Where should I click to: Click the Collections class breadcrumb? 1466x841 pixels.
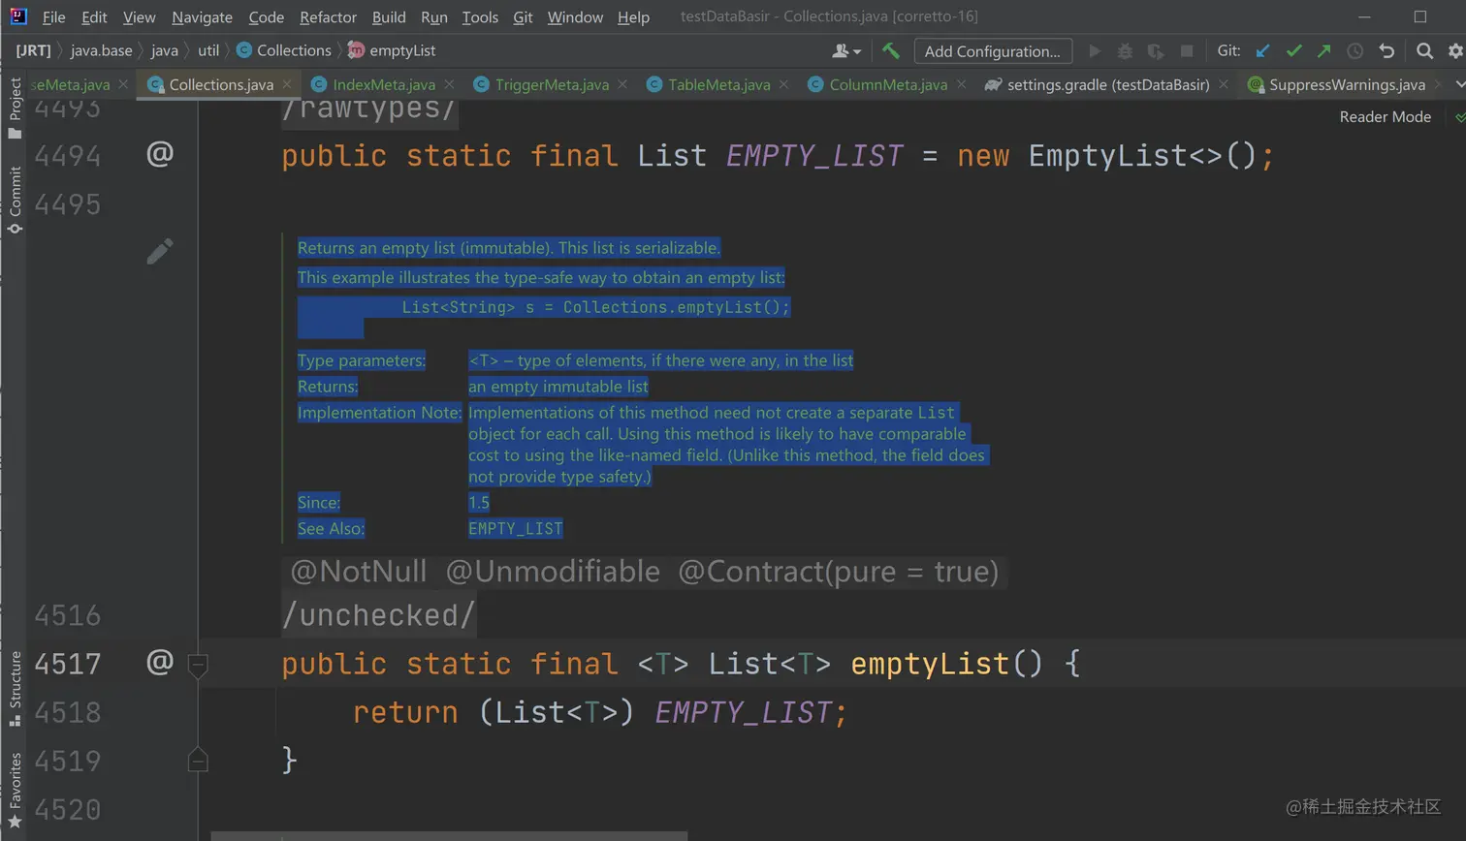pos(284,50)
